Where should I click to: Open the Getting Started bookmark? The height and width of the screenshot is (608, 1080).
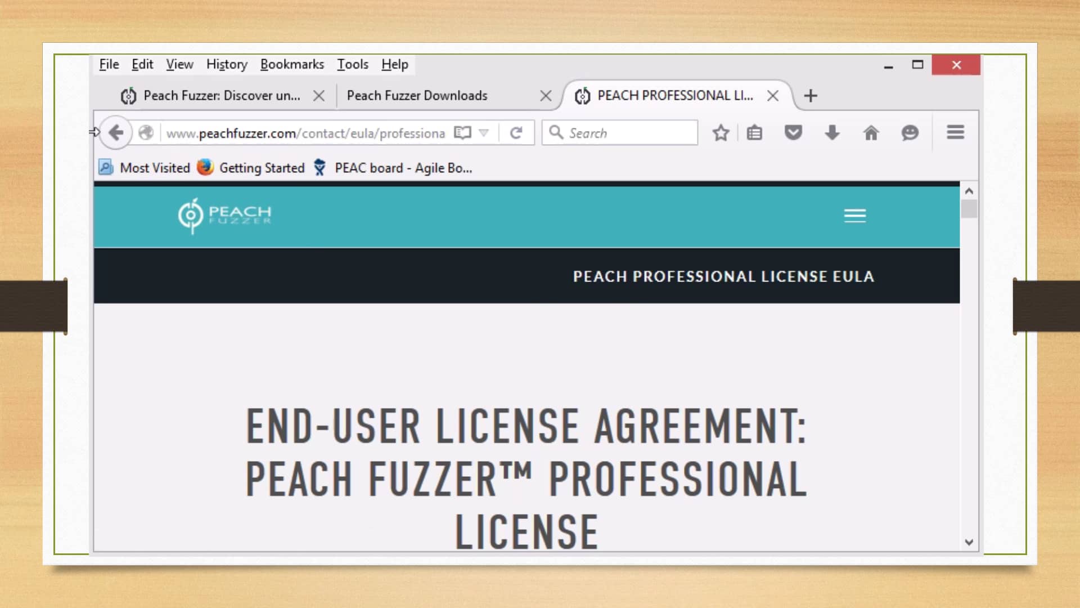point(262,168)
